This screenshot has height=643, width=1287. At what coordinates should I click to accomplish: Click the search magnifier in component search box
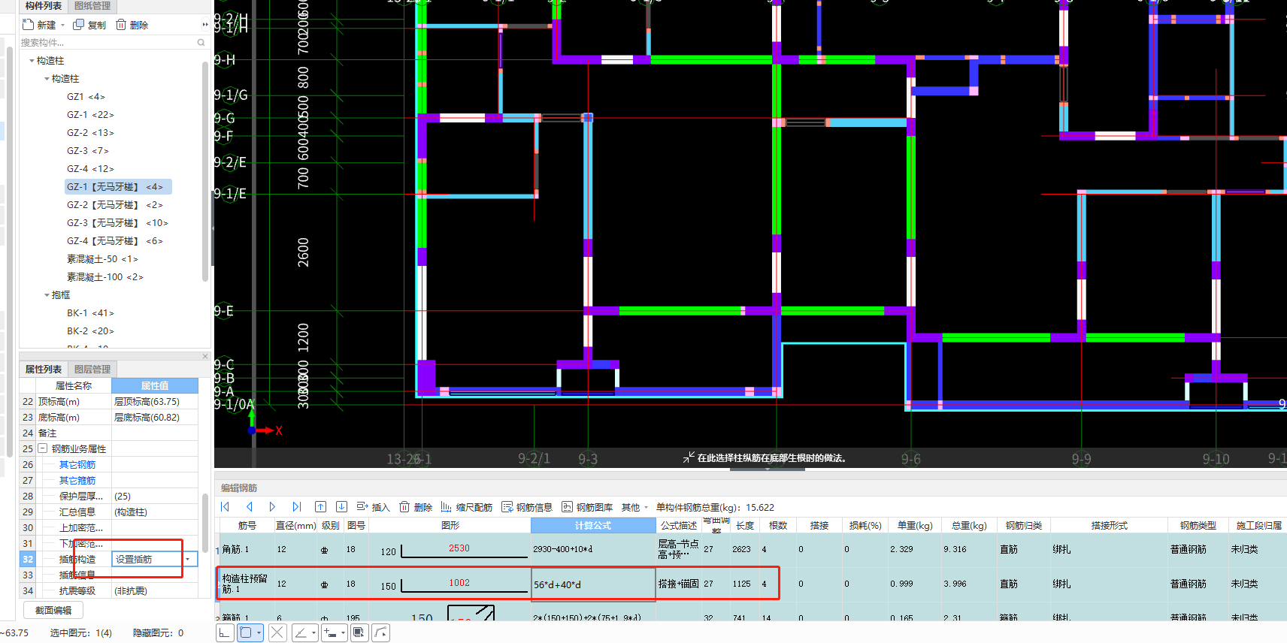pyautogui.click(x=201, y=43)
